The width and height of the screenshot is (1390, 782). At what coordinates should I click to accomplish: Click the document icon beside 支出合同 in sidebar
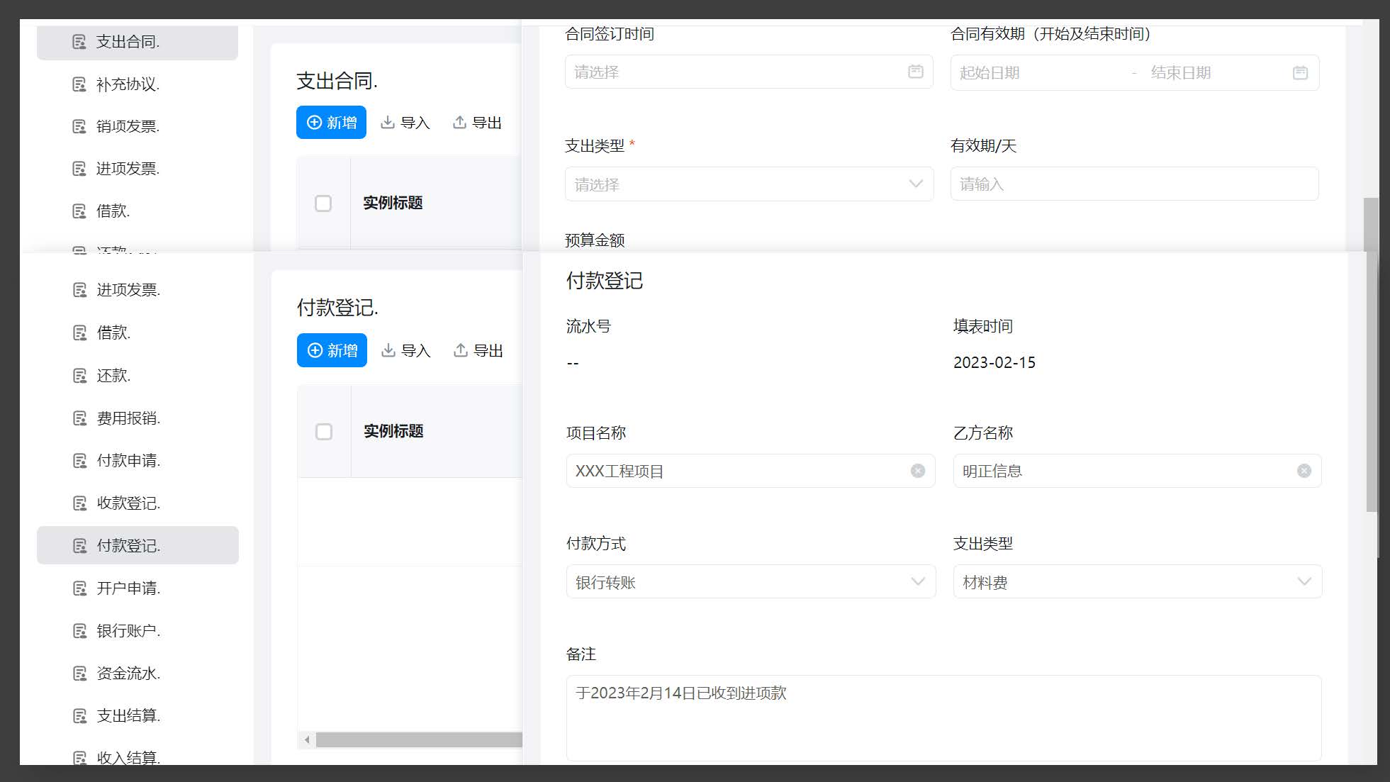(x=79, y=41)
